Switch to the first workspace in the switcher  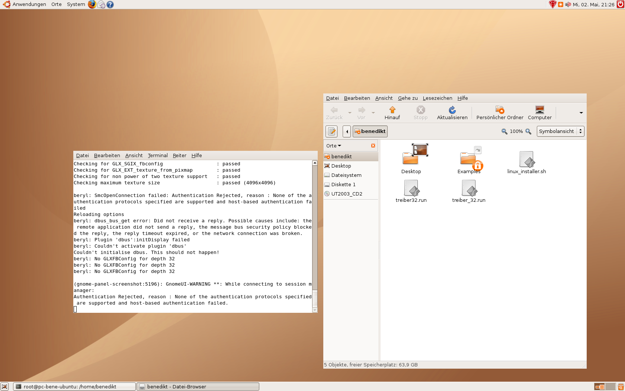point(599,387)
